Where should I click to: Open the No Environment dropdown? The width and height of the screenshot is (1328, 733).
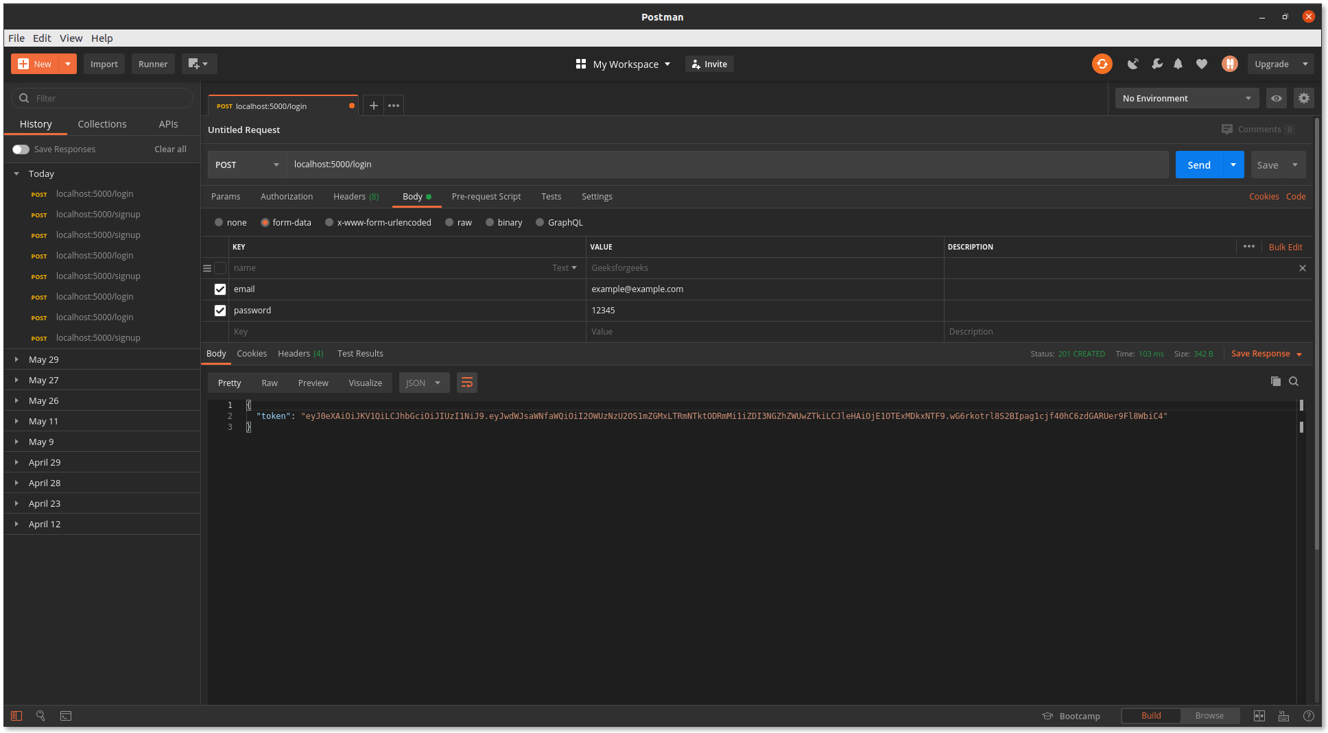(x=1187, y=98)
